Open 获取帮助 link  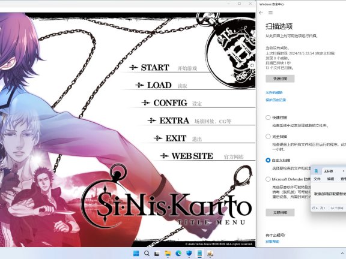click(272, 242)
